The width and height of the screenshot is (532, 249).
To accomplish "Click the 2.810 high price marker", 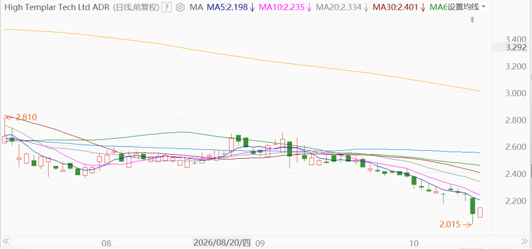I will (22, 117).
